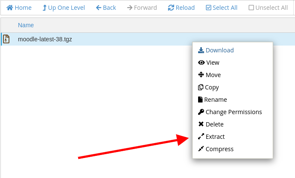Choose Extract from the context menu

[215, 137]
